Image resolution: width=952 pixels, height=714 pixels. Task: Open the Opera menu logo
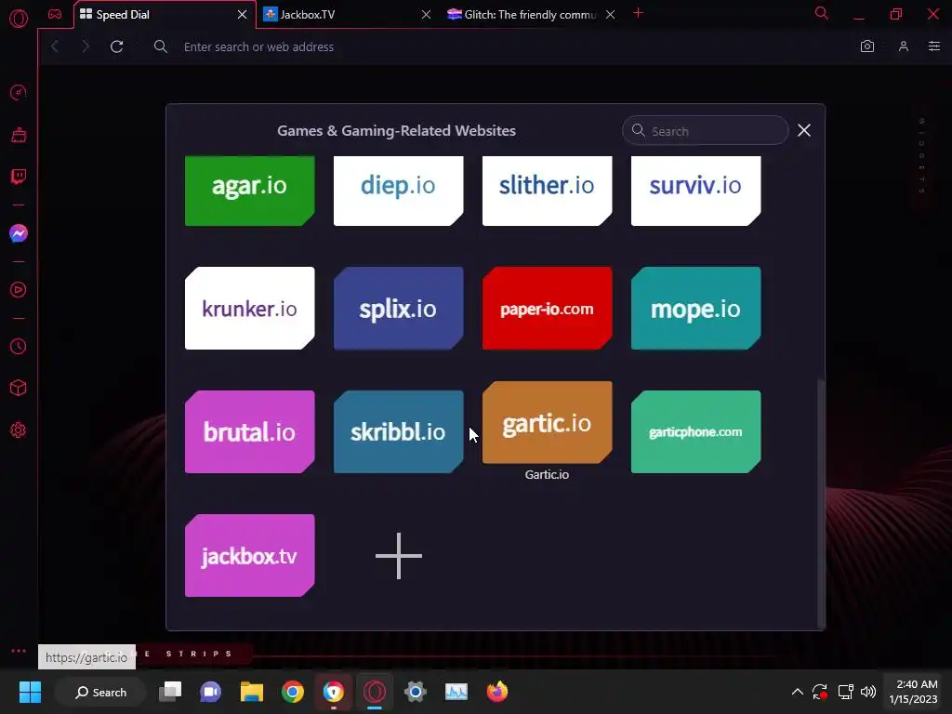point(19,19)
